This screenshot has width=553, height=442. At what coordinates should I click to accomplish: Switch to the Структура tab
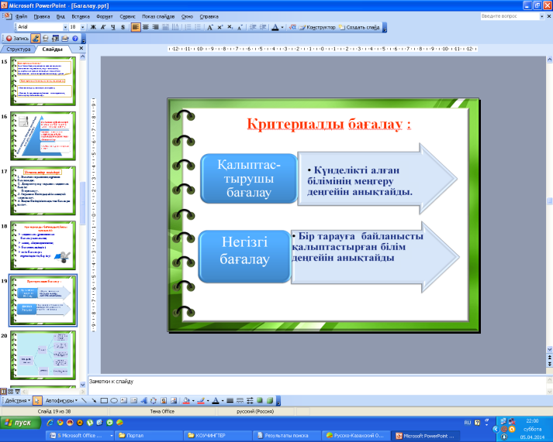click(19, 50)
